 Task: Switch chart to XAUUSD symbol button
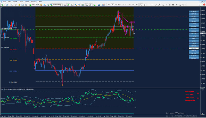[x=194, y=36]
